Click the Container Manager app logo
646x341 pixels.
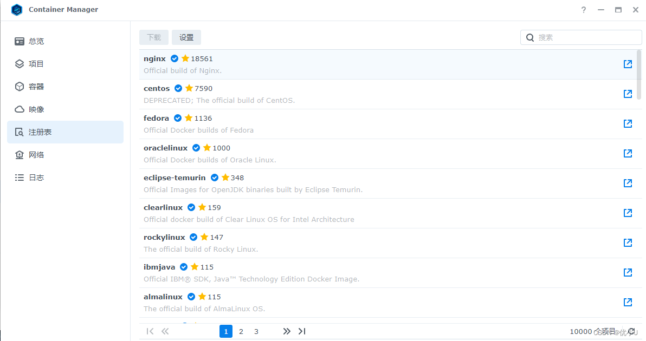(17, 9)
